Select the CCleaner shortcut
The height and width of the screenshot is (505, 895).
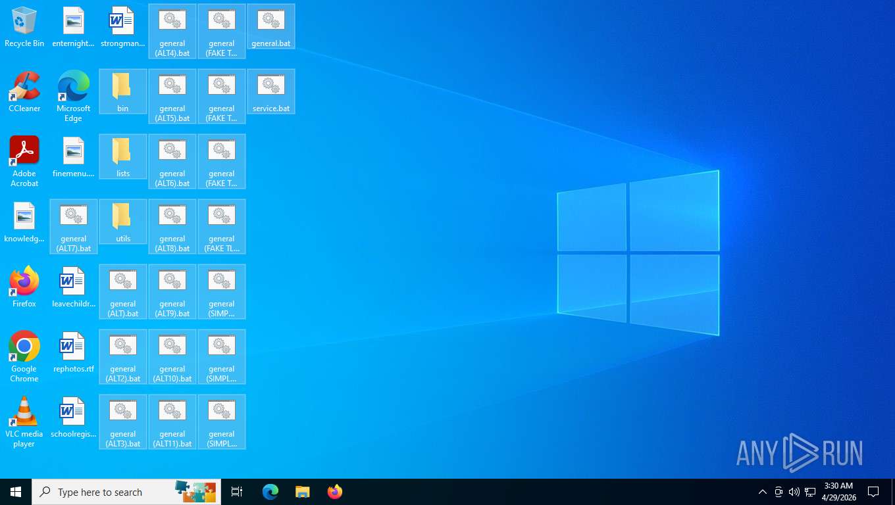click(x=24, y=92)
